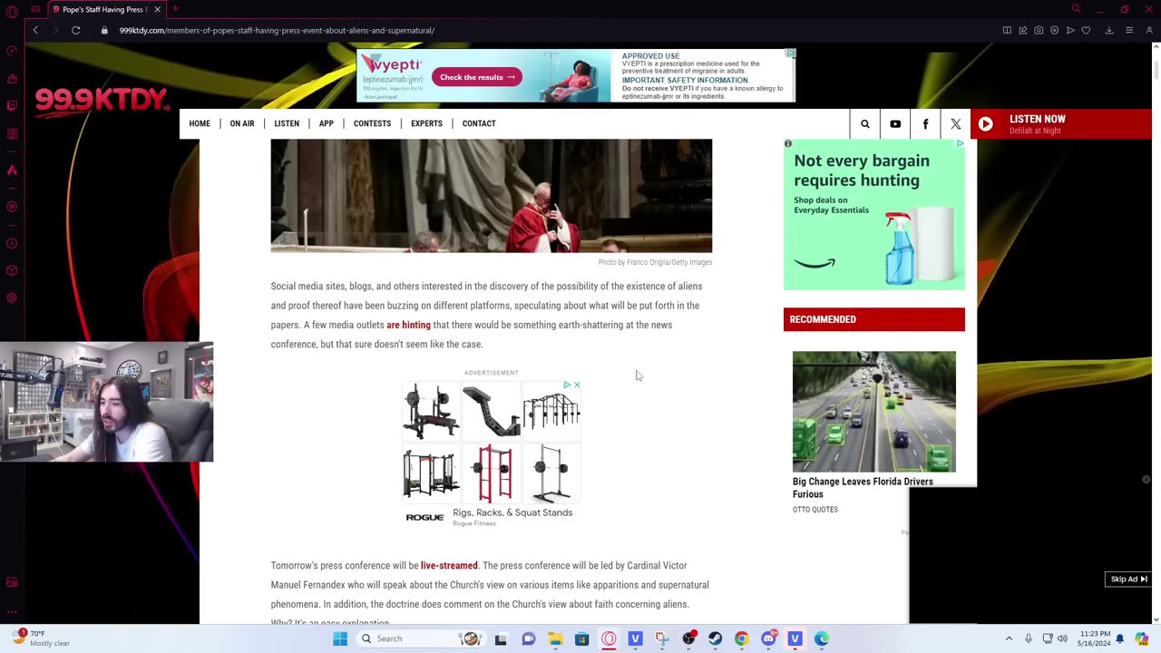Open the GX Control speedometer sidebar icon
Screen dimensions: 1161x653
[12, 51]
